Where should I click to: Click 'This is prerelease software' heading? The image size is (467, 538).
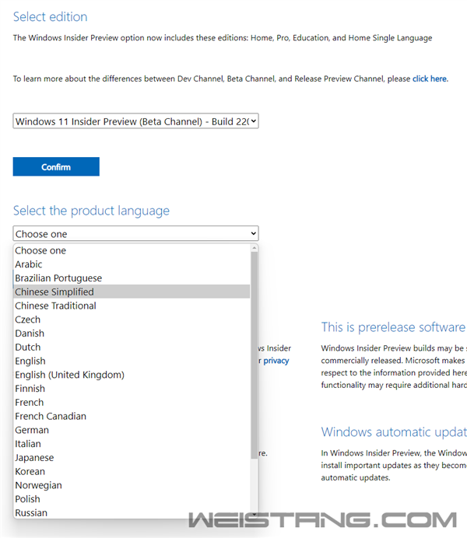point(394,327)
